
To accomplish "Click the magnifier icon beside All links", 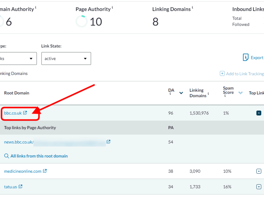I will click(6, 156).
